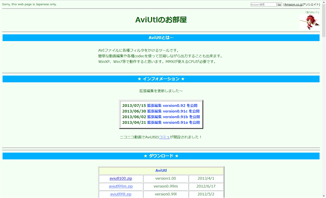
Task: Click the date 2013/06/02 in the info box
Action: (x=134, y=117)
